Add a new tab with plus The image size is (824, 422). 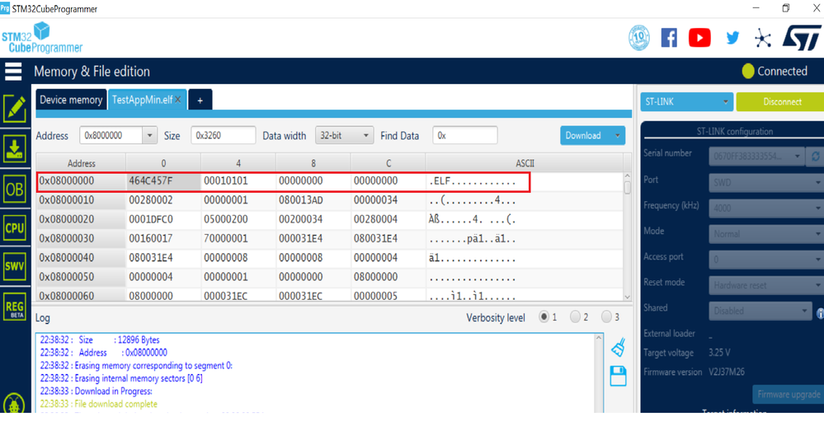tap(200, 100)
